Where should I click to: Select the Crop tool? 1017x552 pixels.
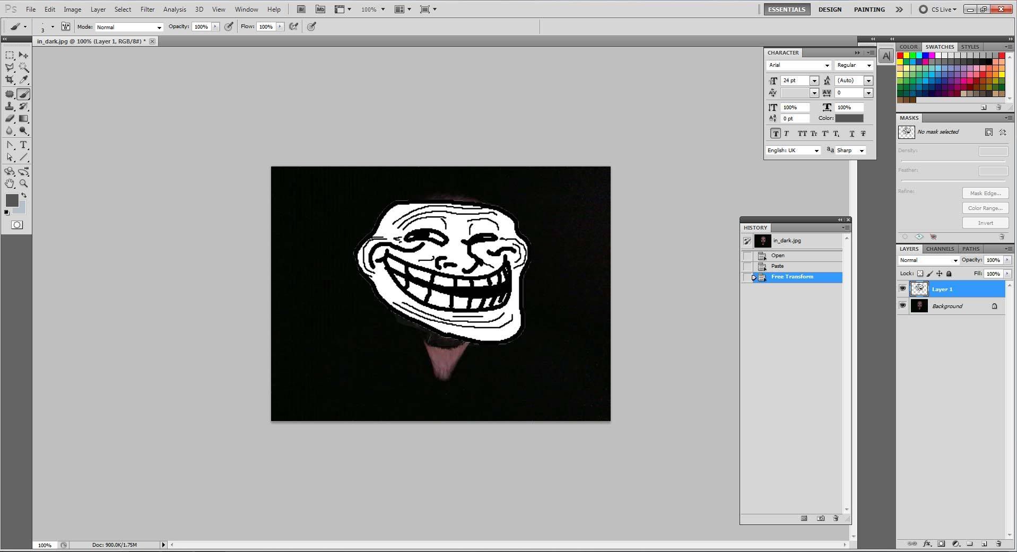pyautogui.click(x=10, y=80)
